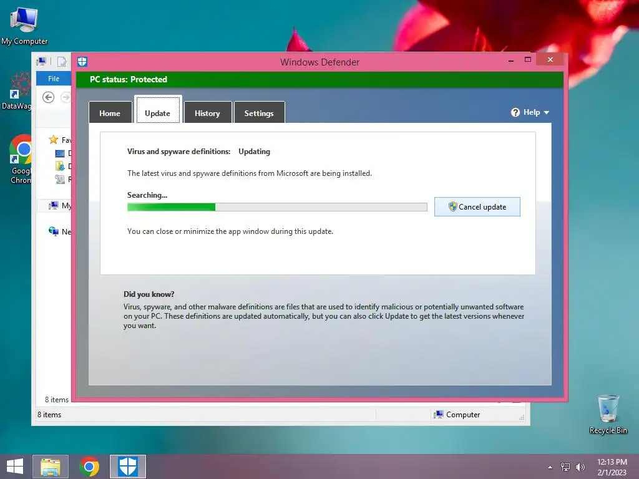Click the 'Did you know?' heading
This screenshot has width=639, height=479.
coord(149,294)
